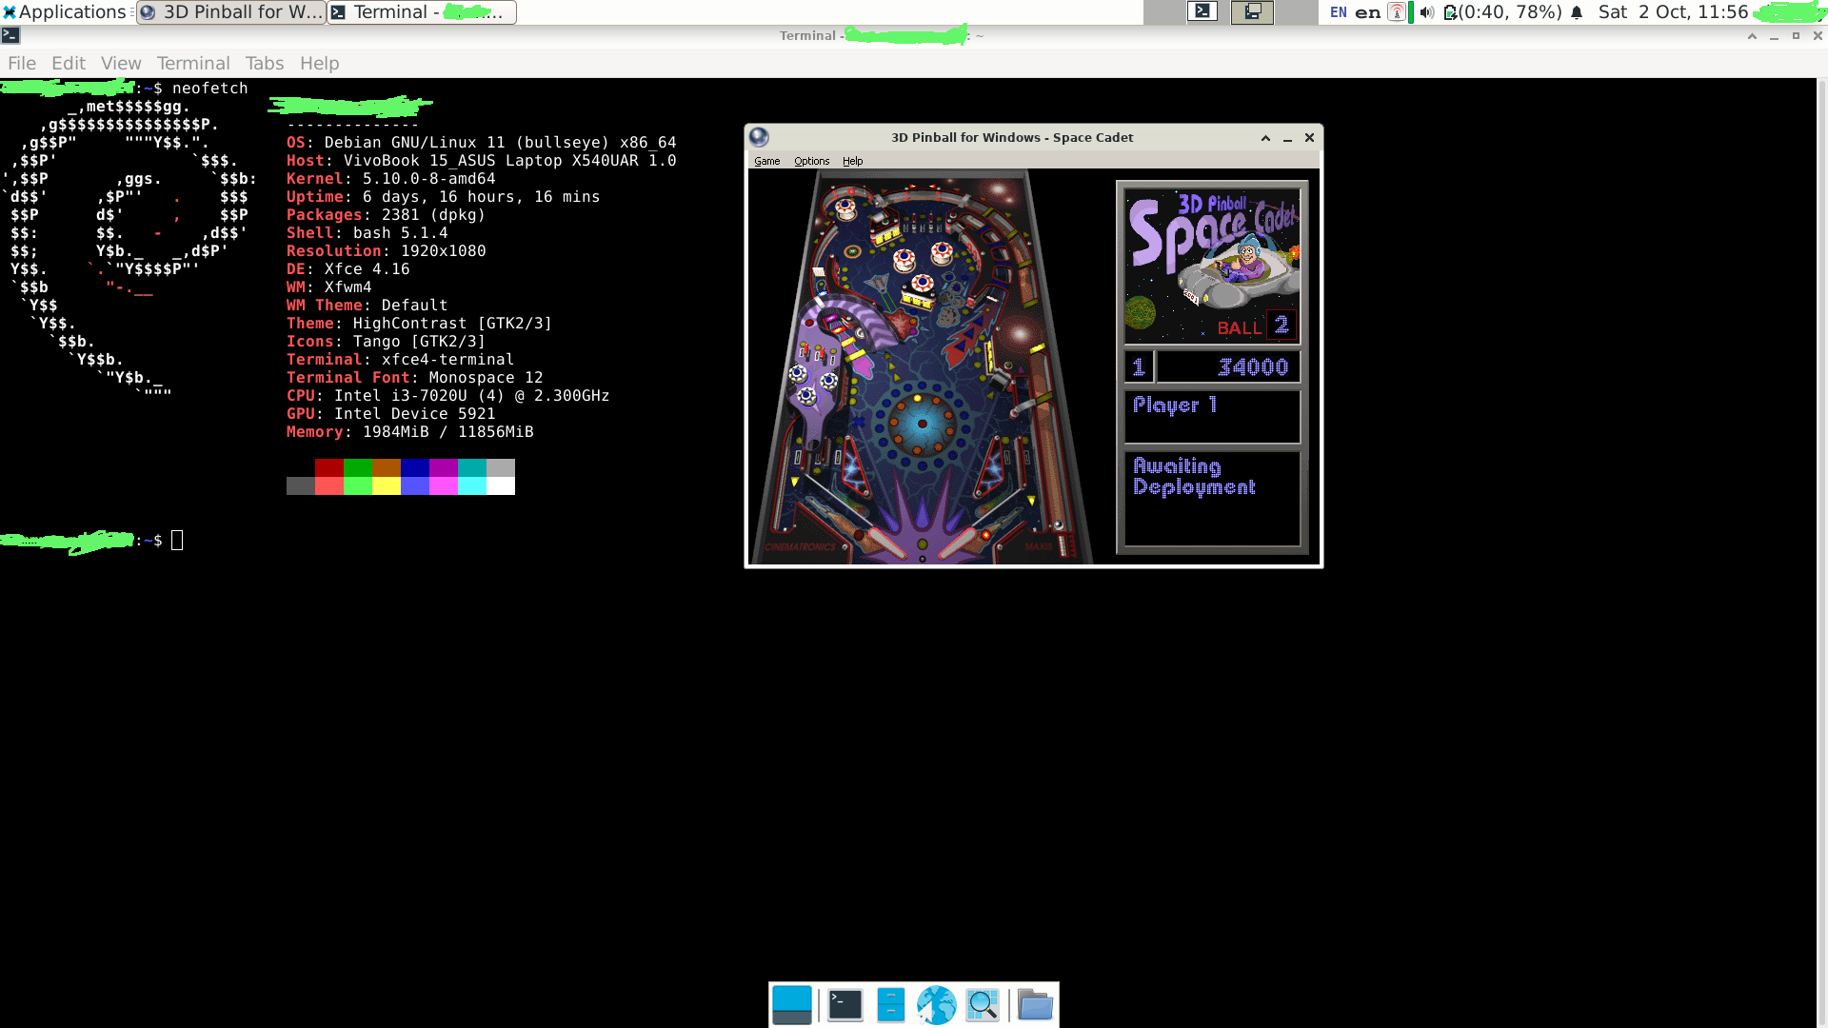Open the terminal Help menu
1828x1028 pixels.
click(x=319, y=63)
